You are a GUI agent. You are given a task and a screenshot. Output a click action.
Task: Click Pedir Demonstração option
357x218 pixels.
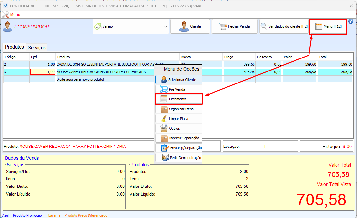point(179,158)
